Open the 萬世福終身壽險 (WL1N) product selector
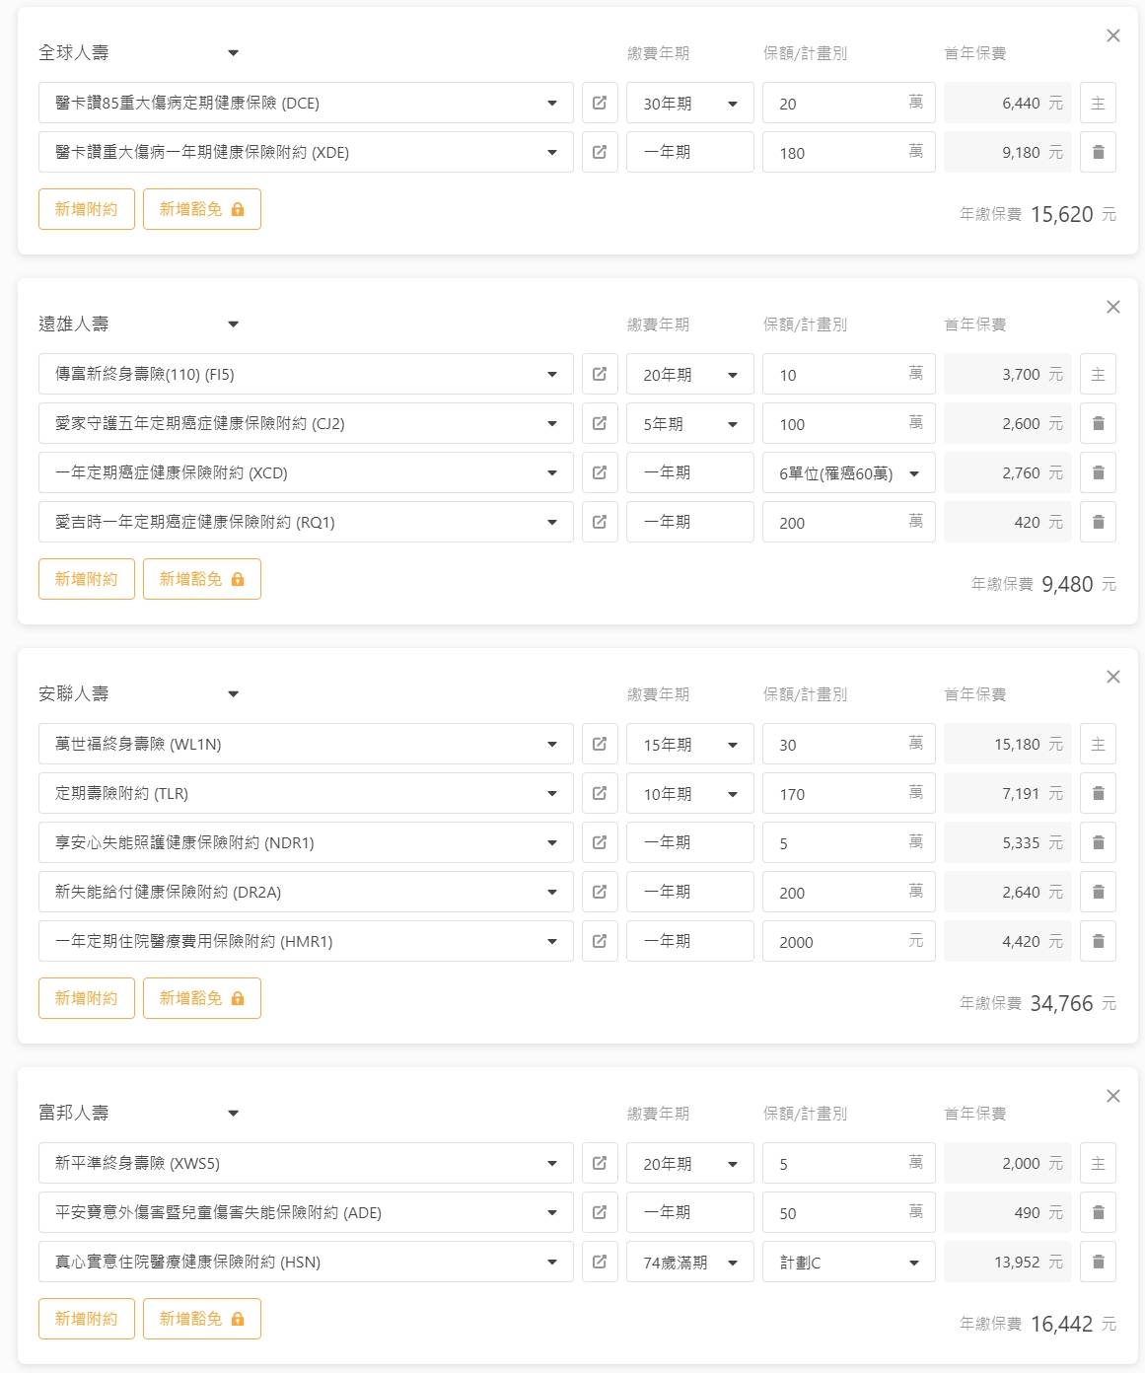The width and height of the screenshot is (1145, 1373). click(306, 744)
